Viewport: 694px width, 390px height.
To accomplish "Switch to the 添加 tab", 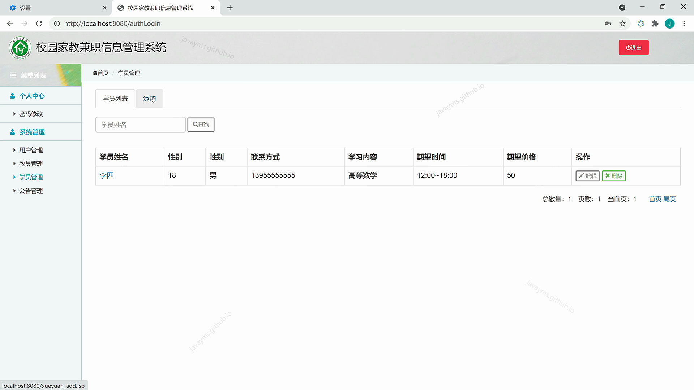I will (149, 99).
